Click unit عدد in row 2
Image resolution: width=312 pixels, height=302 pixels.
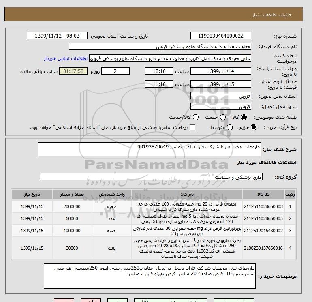(111, 218)
